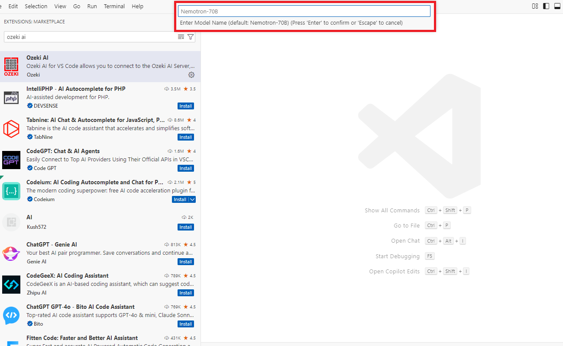Select the ChatGPT Genie AI icon
563x346 pixels.
point(11,253)
